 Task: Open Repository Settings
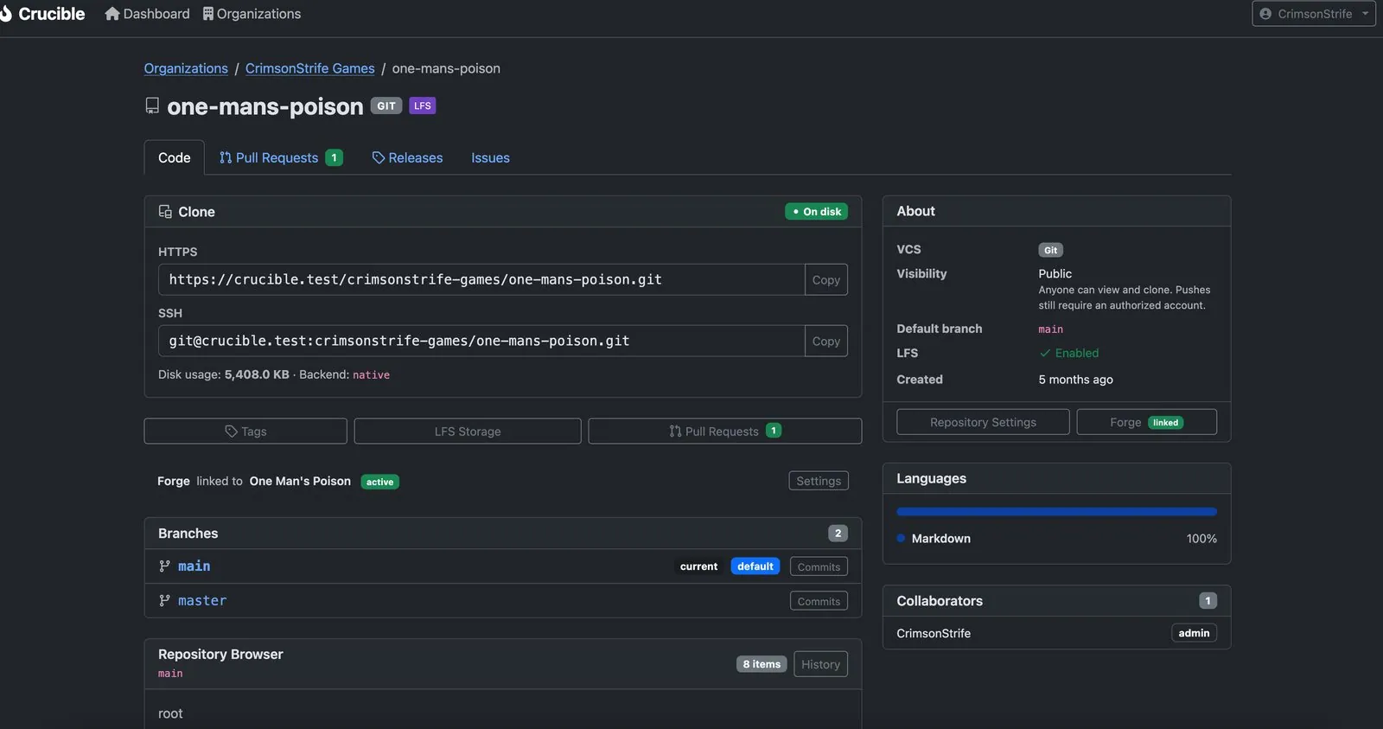click(x=983, y=422)
